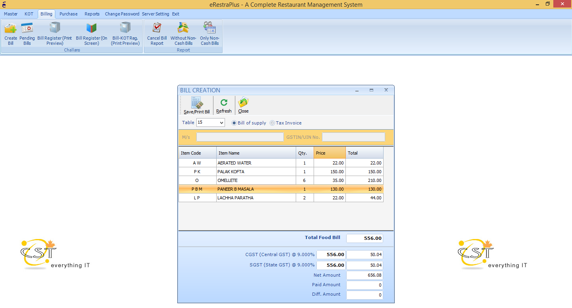
Task: Click quantity 6 in OMELLETE row
Action: coord(305,180)
